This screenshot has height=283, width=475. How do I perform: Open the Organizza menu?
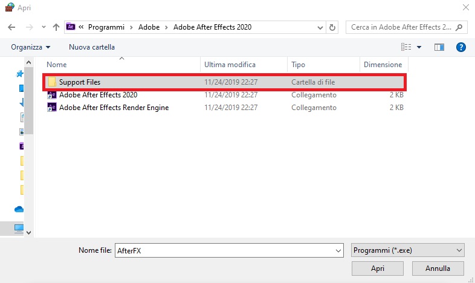[30, 47]
